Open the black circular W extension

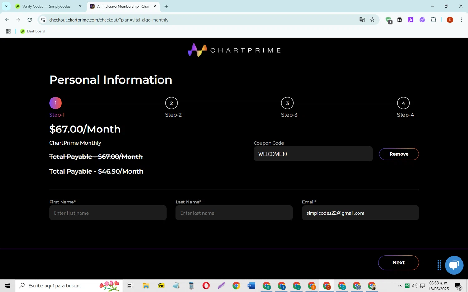pyautogui.click(x=400, y=20)
